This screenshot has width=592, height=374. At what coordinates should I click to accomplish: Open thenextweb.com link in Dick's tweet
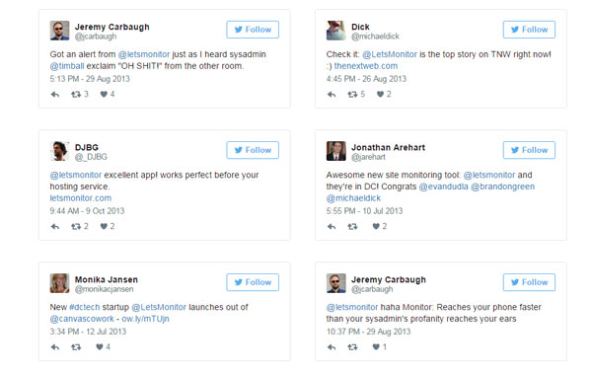coord(365,66)
